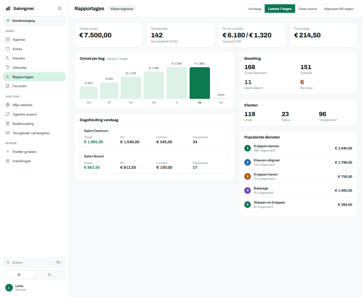Switch to light theme with sun toggle

coord(19,275)
